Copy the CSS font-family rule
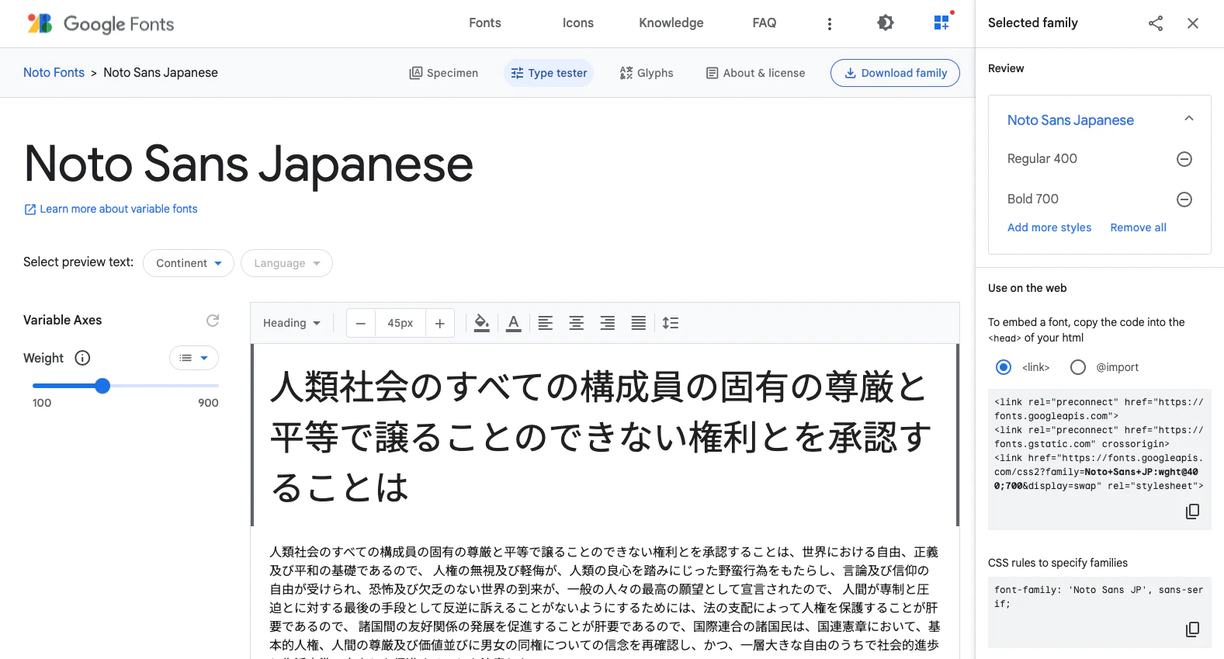Viewport: 1224px width, 659px height. coord(1193,630)
